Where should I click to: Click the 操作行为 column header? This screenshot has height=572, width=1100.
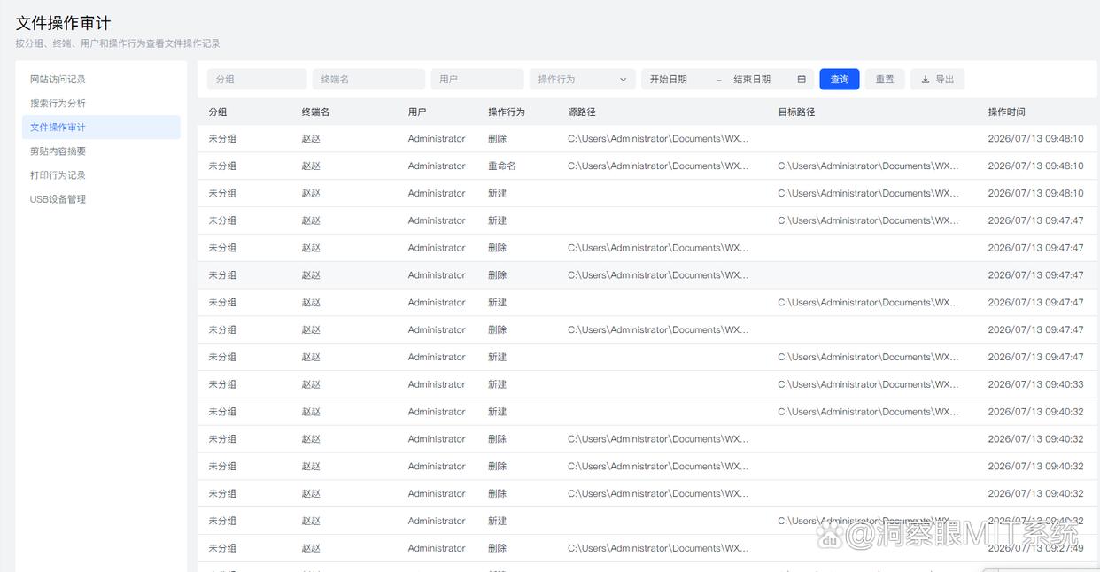point(507,112)
